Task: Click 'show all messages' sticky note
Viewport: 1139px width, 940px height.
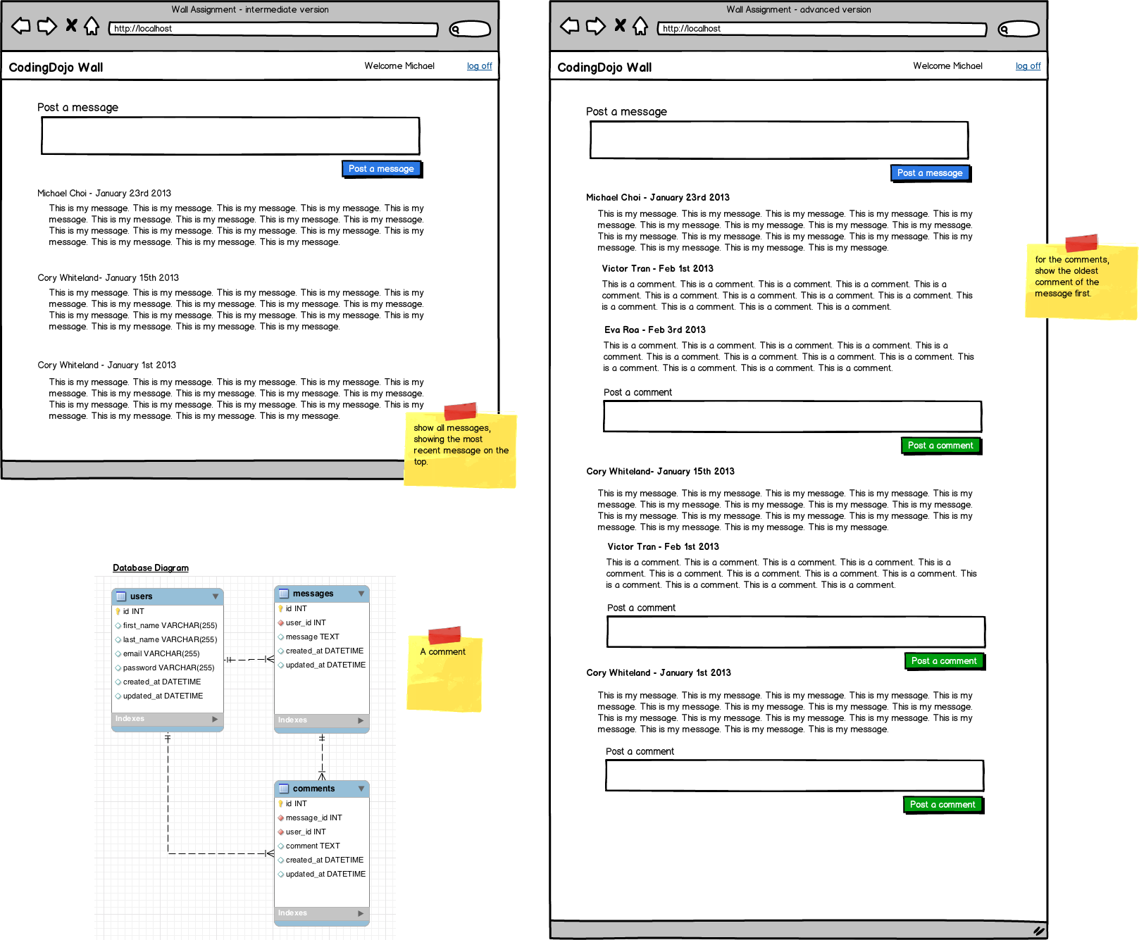Action: tap(461, 447)
